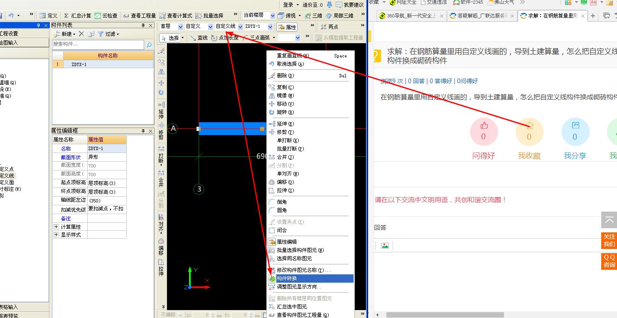
Task: Click the 轴线距左边 value (350)
Action: pyautogui.click(x=107, y=200)
